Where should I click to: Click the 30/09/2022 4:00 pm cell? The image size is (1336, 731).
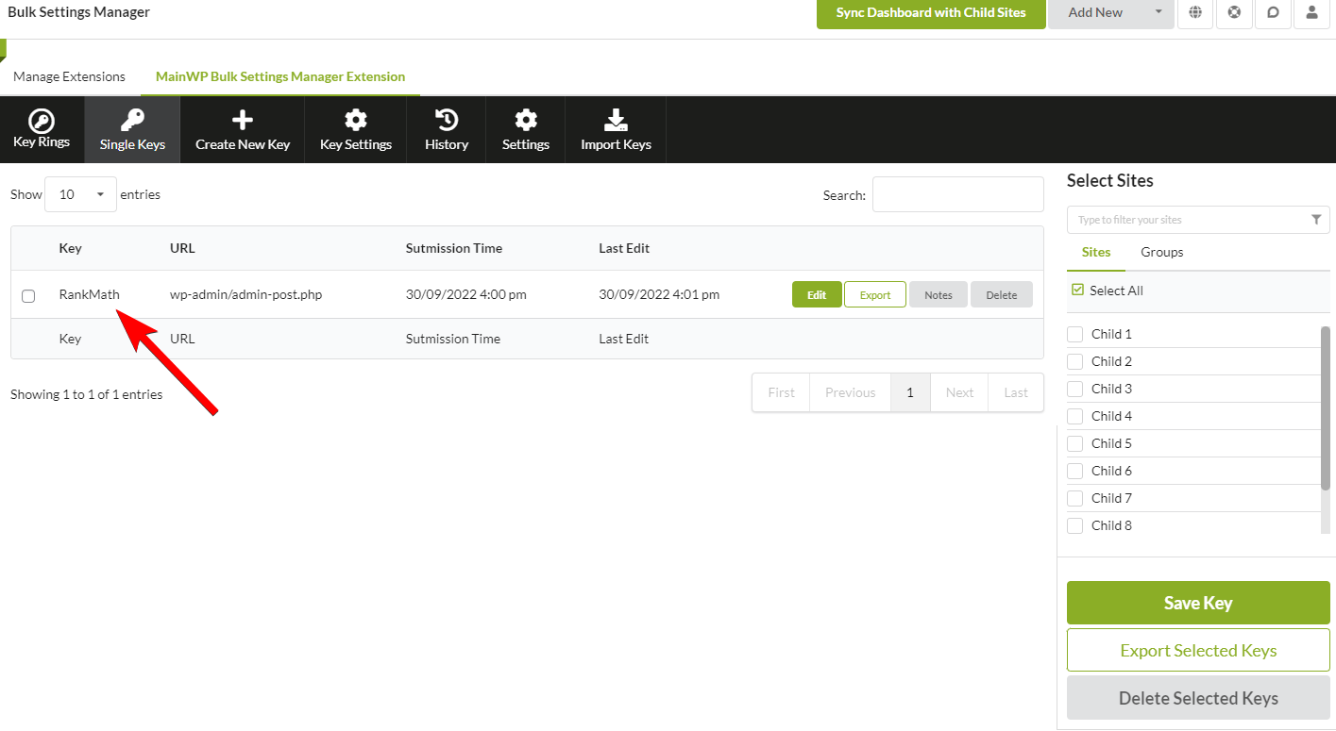(466, 294)
